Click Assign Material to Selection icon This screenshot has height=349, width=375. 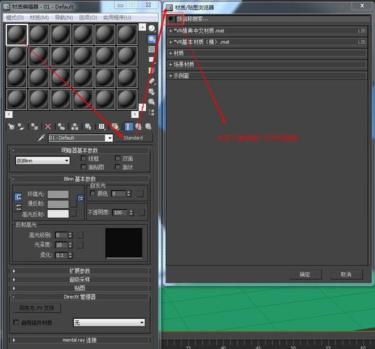[34, 127]
